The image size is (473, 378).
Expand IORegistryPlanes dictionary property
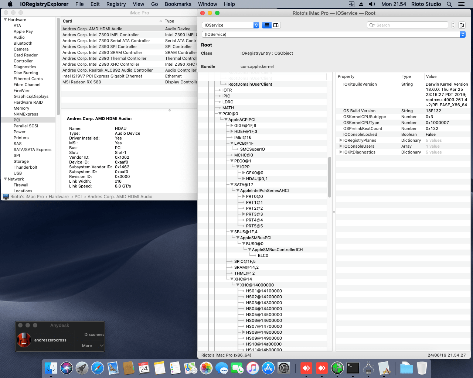[x=341, y=140]
